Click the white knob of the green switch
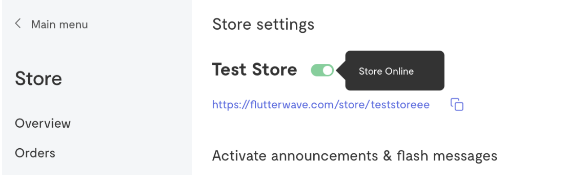The image size is (568, 185). [328, 71]
